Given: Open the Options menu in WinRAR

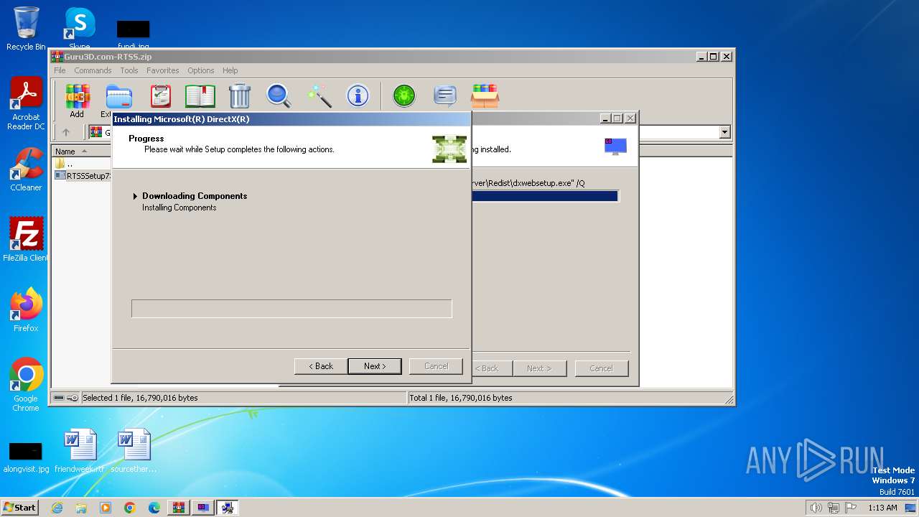Looking at the screenshot, I should click(201, 70).
